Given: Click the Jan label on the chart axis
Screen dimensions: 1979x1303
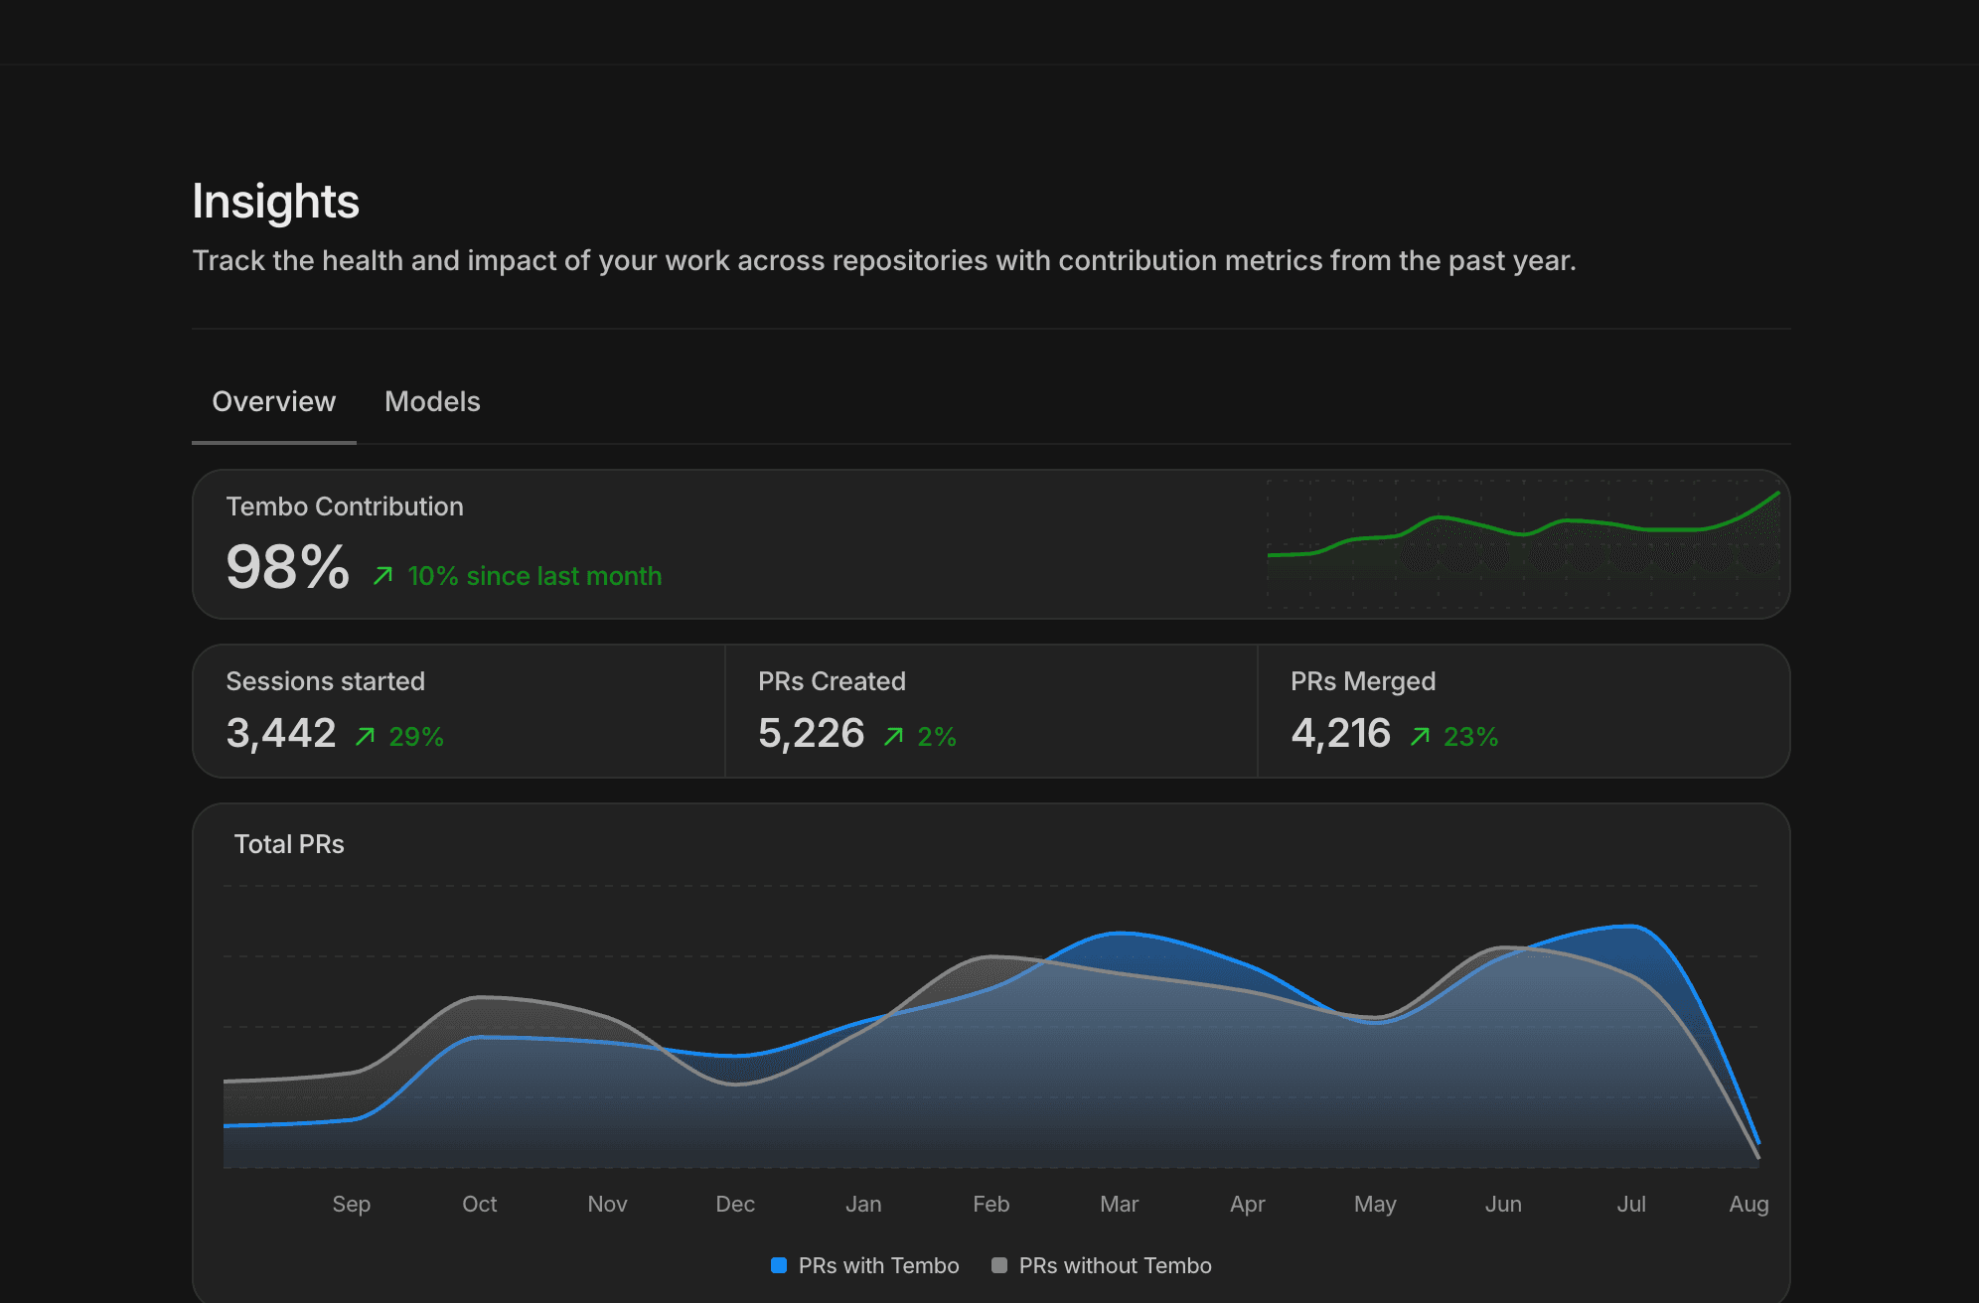Looking at the screenshot, I should [863, 1204].
